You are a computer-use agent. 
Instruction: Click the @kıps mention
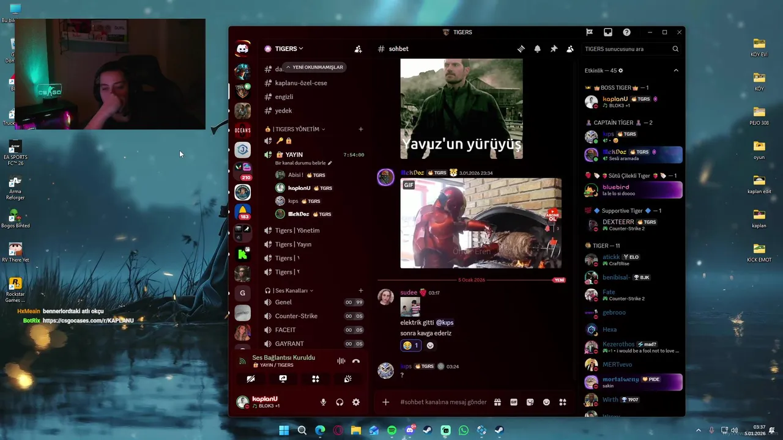445,323
